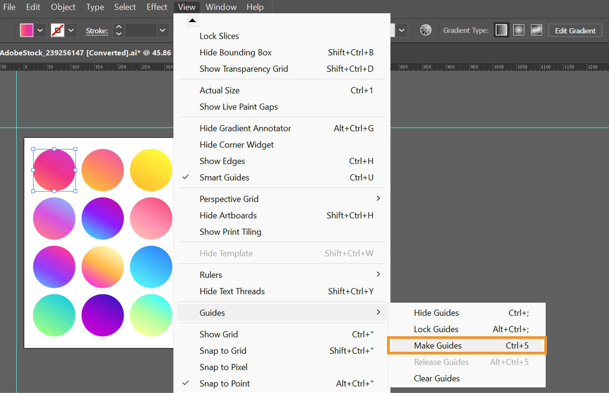The image size is (609, 393).
Task: Open the stroke weight dropdown
Action: (x=163, y=30)
